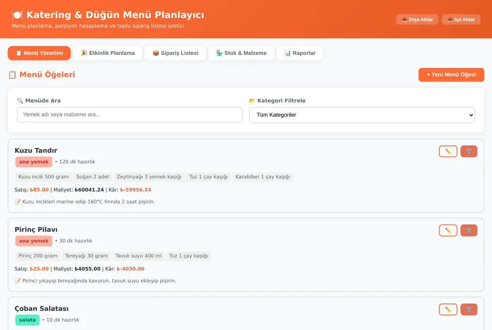Delete the Pirinç Pilavı menu item
This screenshot has height=330, width=492.
point(469,231)
